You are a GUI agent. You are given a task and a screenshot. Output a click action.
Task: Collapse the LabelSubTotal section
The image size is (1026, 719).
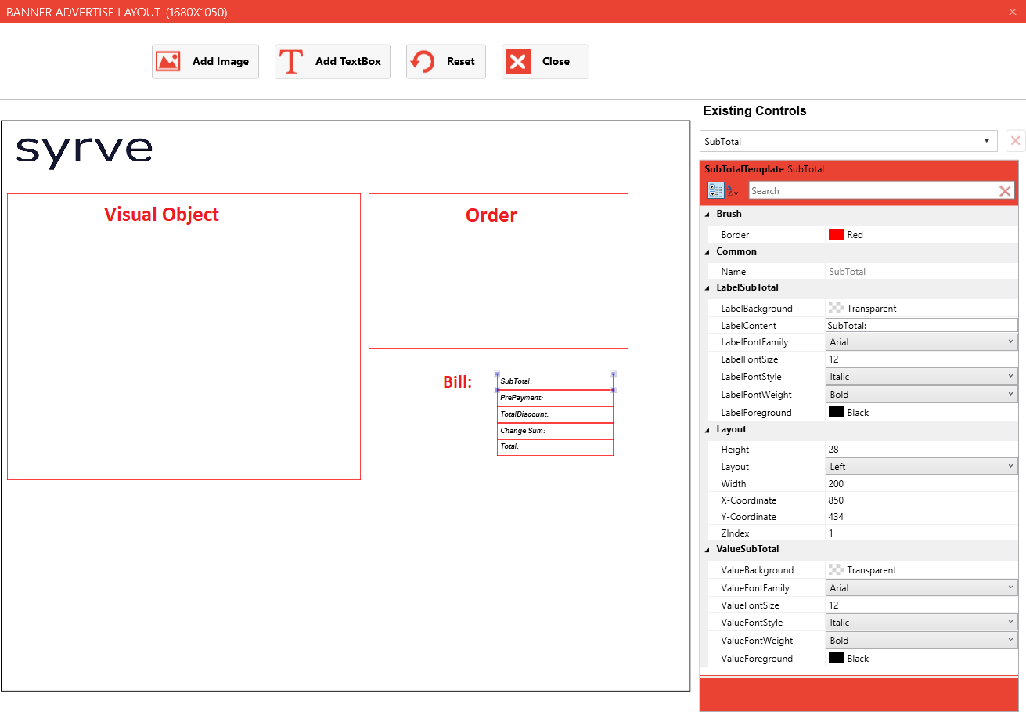[x=708, y=287]
